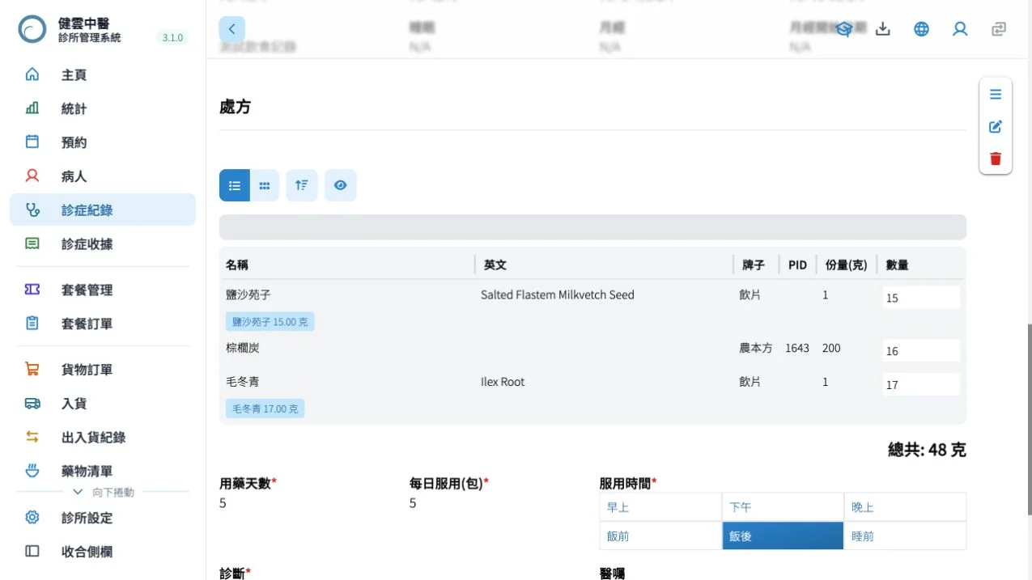This screenshot has height=580, width=1032.
Task: Open 診症收據 menu item
Action: [x=103, y=243]
